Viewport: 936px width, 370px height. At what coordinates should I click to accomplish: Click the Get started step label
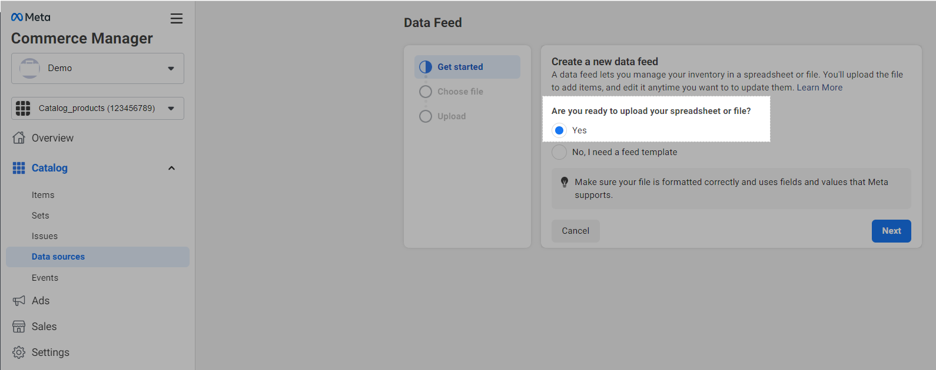[x=460, y=67]
